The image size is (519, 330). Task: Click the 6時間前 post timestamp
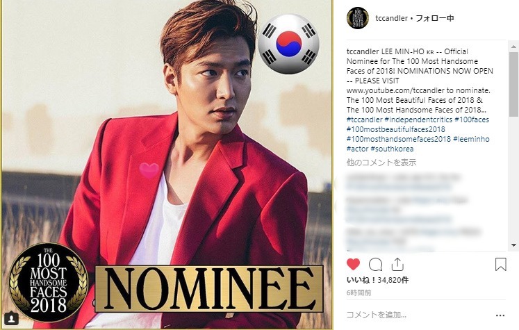click(x=359, y=293)
